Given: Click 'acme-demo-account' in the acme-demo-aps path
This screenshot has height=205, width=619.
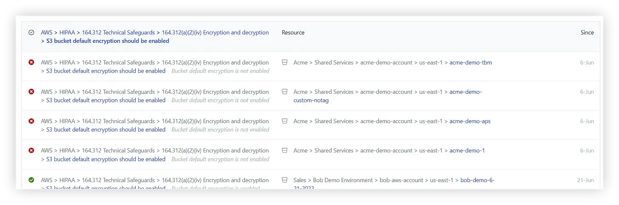Looking at the screenshot, I should [x=386, y=121].
